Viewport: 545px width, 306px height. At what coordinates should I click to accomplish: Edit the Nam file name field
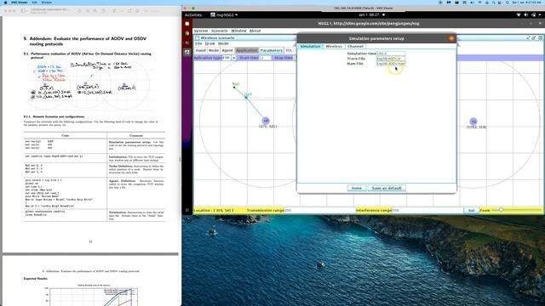point(391,64)
